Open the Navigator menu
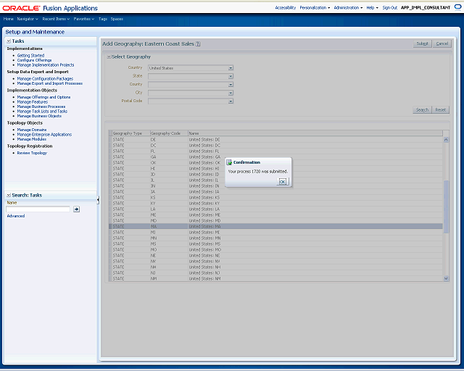 (28, 19)
